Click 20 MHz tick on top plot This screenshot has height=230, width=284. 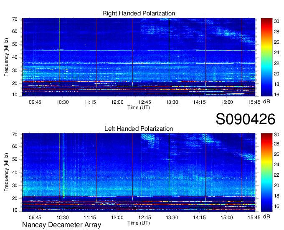tap(15, 83)
